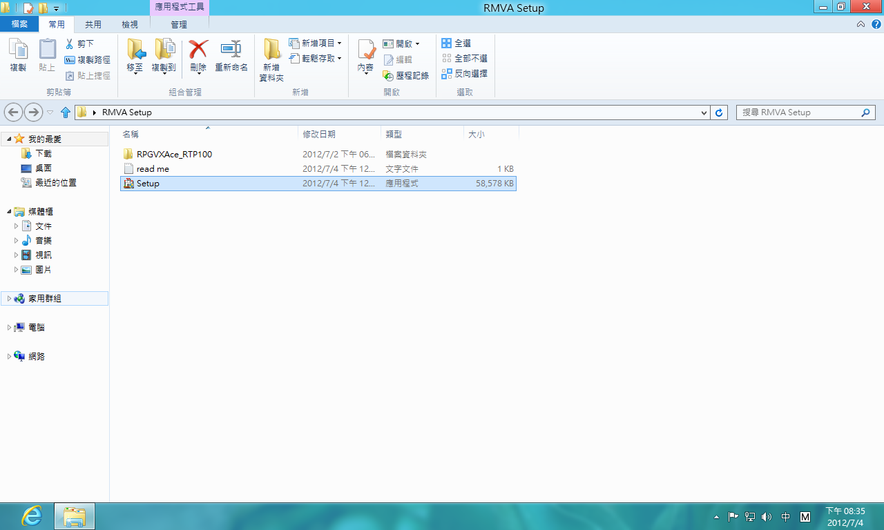Click the Delete (刪除) red X icon
This screenshot has height=530, width=884.
tap(198, 50)
